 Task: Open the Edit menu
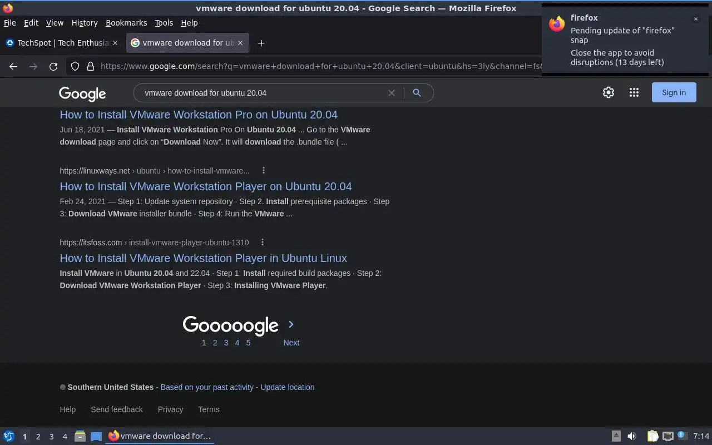(31, 23)
